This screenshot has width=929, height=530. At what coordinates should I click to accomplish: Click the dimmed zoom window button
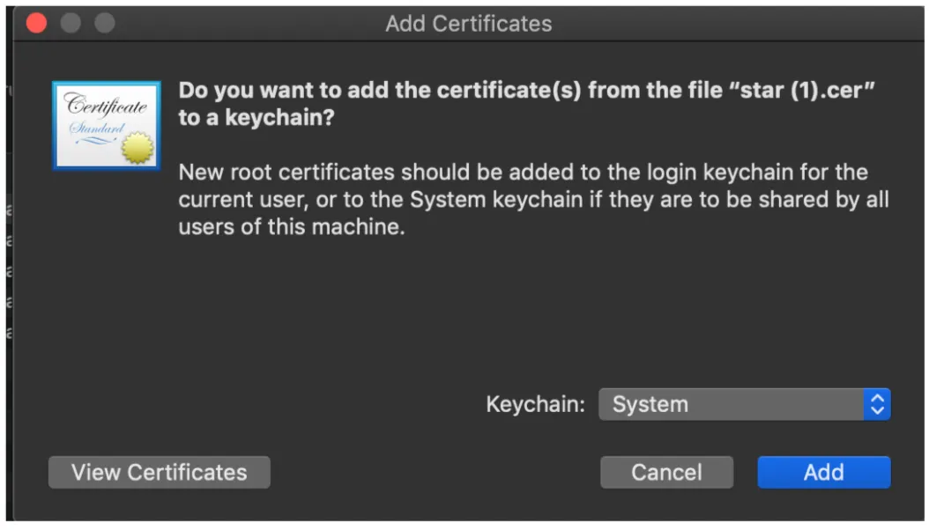[105, 23]
